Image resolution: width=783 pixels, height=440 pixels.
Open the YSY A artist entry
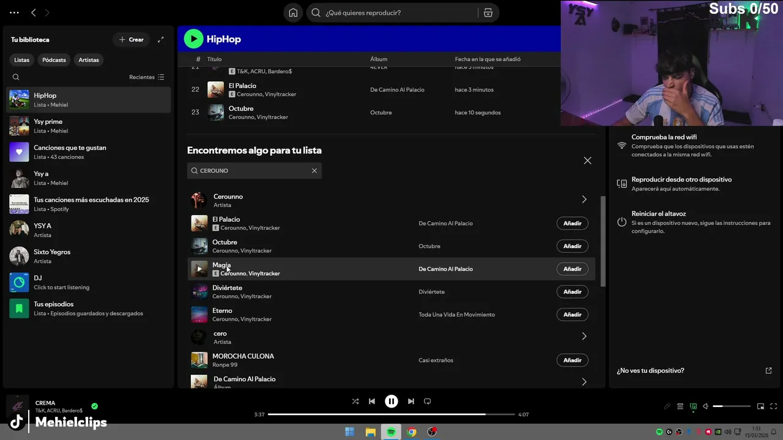[89, 230]
